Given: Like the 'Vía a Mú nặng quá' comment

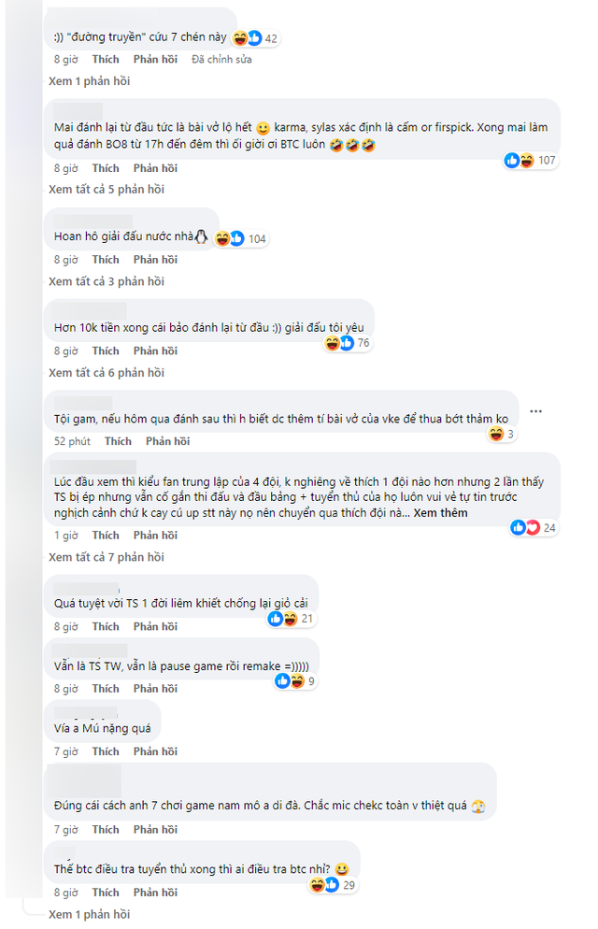Looking at the screenshot, I should click(x=106, y=751).
